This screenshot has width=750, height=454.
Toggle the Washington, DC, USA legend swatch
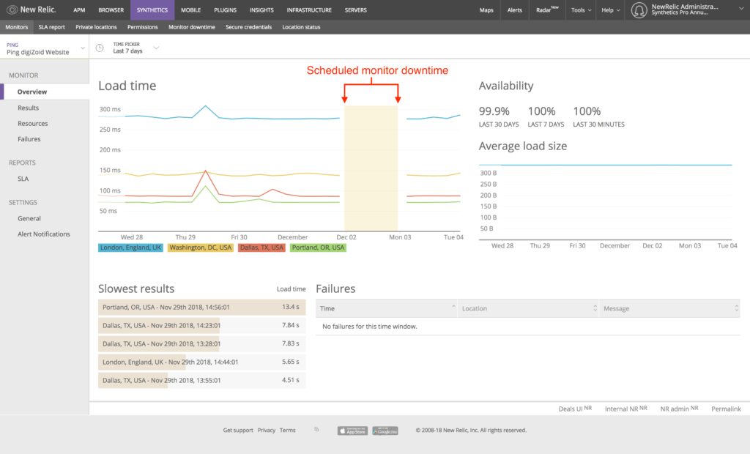click(201, 248)
